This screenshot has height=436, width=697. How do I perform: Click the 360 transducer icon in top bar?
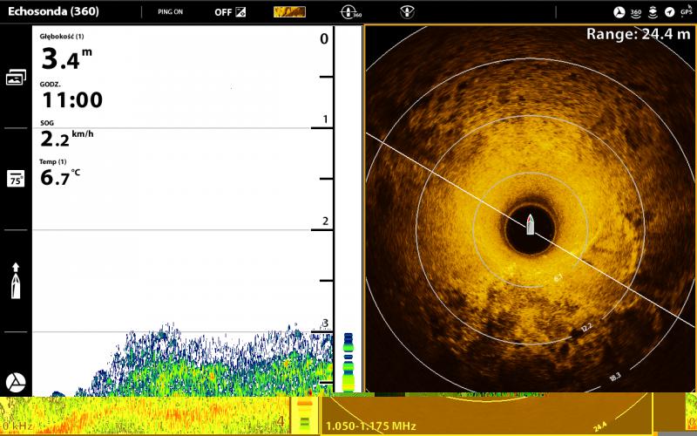click(350, 12)
